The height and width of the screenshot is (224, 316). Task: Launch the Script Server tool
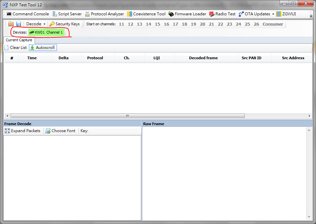67,14
